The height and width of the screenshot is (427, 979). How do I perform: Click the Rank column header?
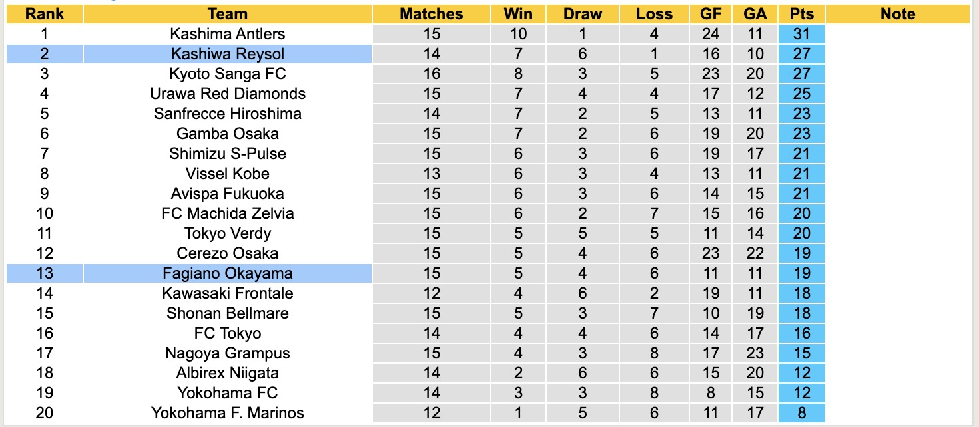coord(45,14)
